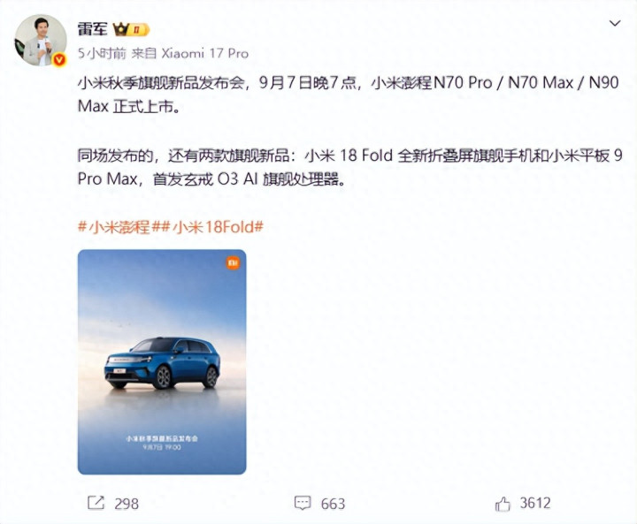Click the paragraph starting 同场发布的
The width and height of the screenshot is (637, 524).
pos(349,167)
